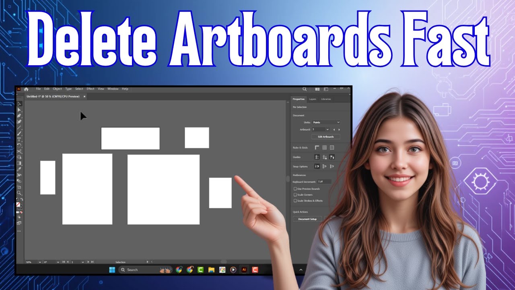The height and width of the screenshot is (290, 515).
Task: Toggle the smart guides icon
Action: coord(332,157)
